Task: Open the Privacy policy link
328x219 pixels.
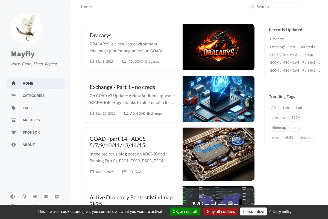Action: tap(280, 212)
